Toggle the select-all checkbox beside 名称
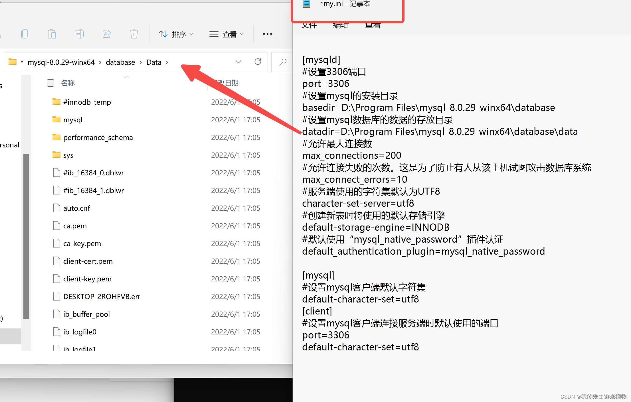 tap(50, 83)
